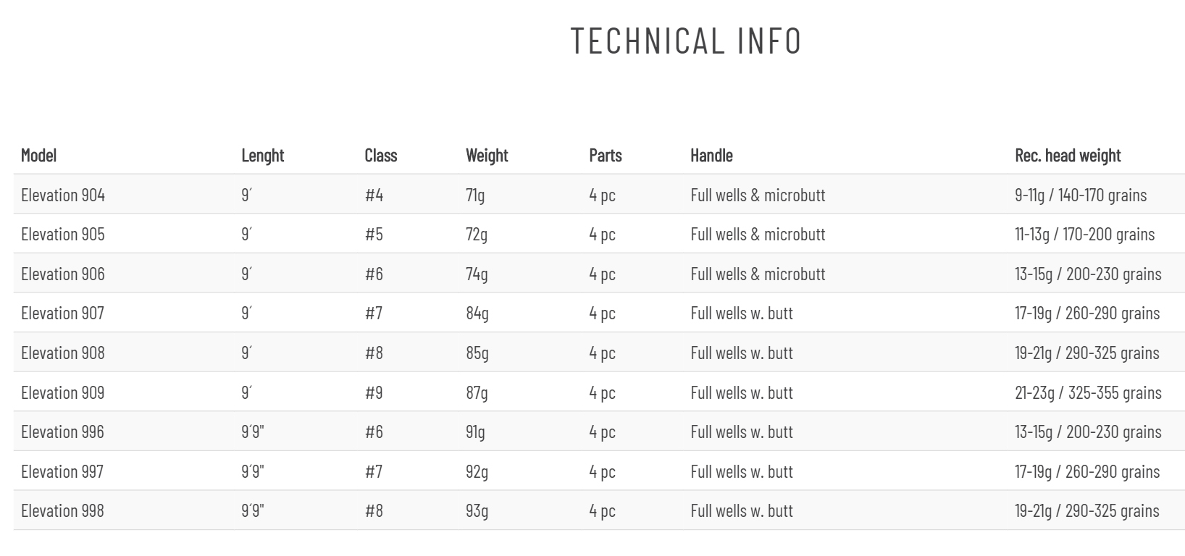Click the Elevation 998 row name
Viewport: 1185px width, 556px height.
point(62,510)
